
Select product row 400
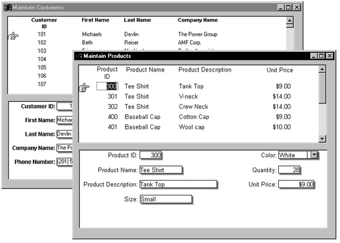tap(199, 117)
